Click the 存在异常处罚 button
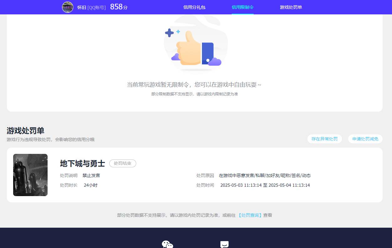 pos(325,139)
